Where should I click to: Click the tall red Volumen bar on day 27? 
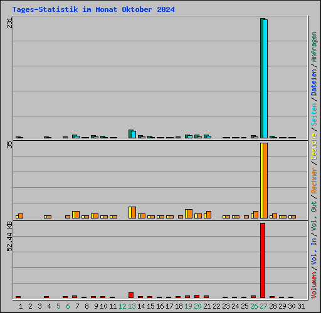click(x=263, y=260)
